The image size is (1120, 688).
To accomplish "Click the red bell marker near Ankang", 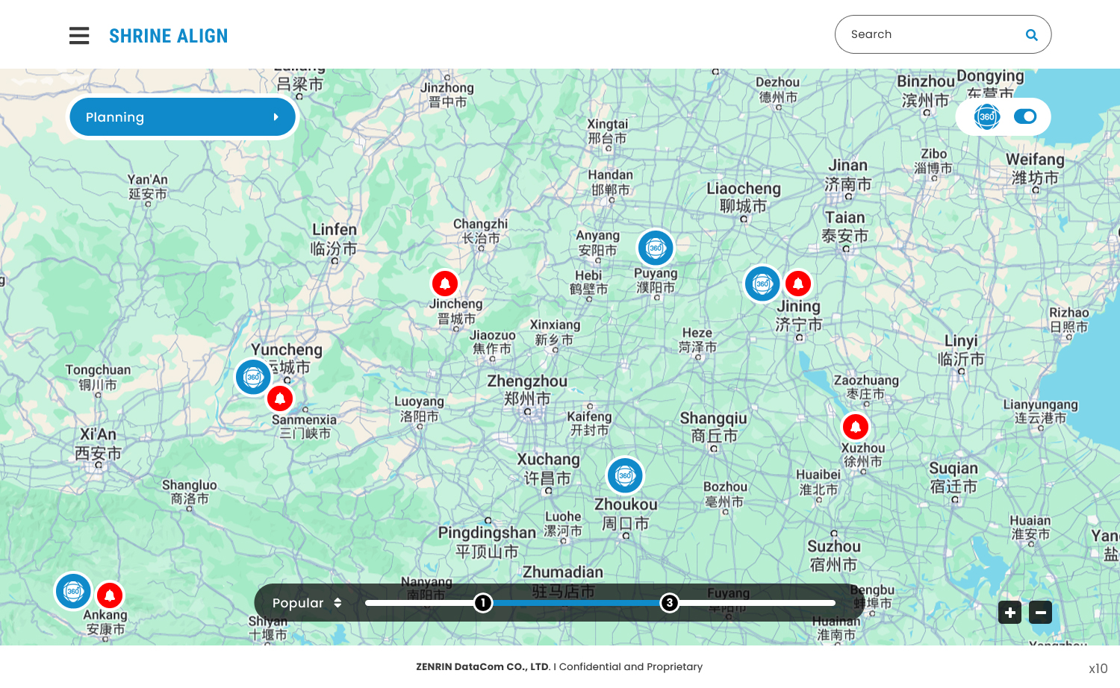I will pos(110,595).
